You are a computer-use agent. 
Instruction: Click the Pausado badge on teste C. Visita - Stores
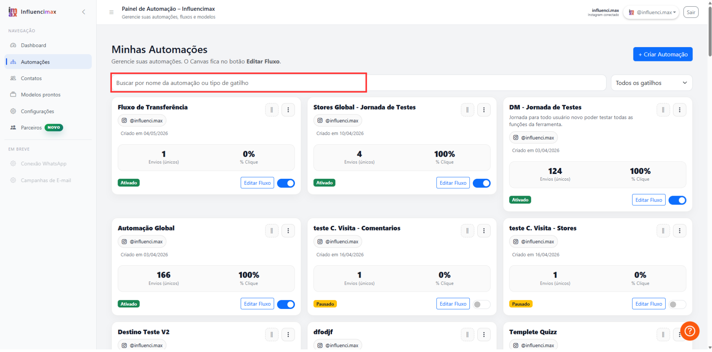[x=521, y=304]
